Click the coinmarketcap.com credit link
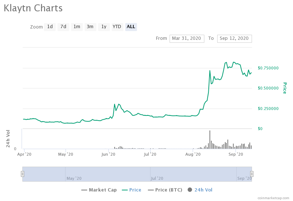Image resolution: width=293 pixels, height=201 pixels. (x=273, y=198)
